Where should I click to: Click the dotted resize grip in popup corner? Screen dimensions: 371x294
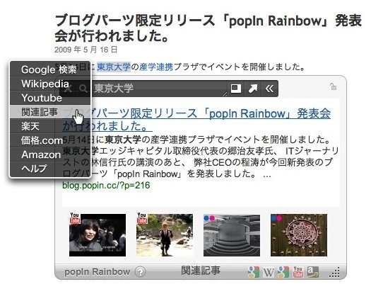click(x=334, y=272)
